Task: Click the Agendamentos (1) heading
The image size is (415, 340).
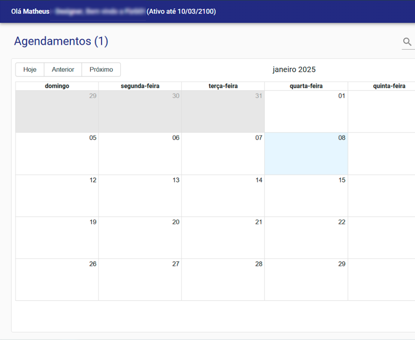Action: pos(61,41)
